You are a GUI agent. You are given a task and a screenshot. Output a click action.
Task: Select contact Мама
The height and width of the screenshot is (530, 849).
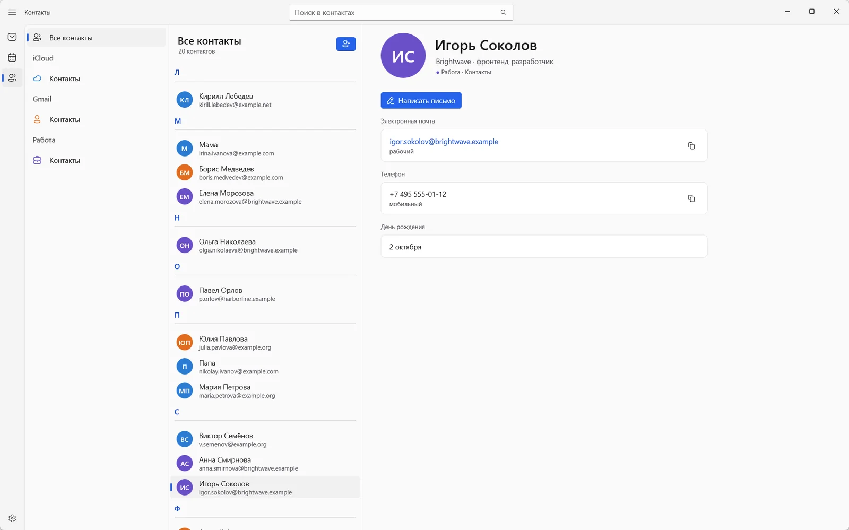point(265,149)
